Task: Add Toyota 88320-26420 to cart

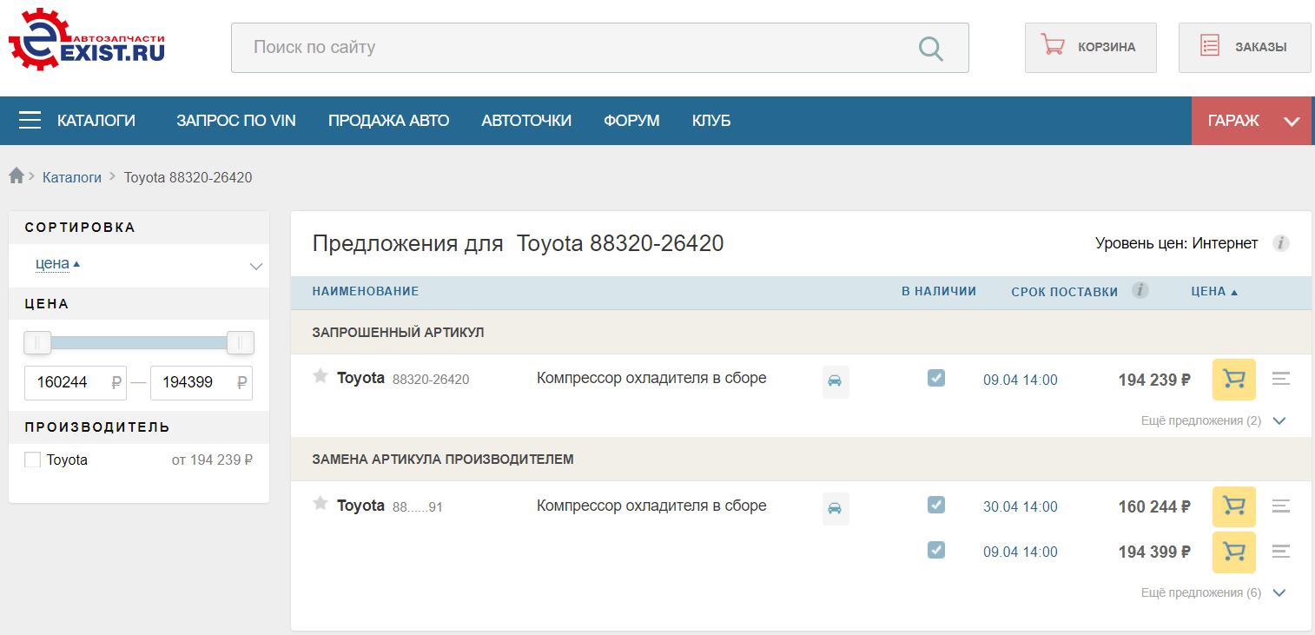Action: click(1233, 379)
